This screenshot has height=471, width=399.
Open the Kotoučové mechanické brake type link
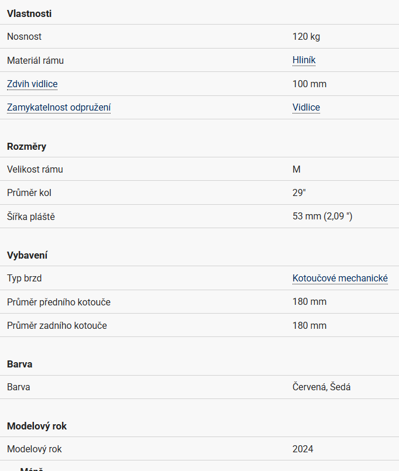click(340, 279)
